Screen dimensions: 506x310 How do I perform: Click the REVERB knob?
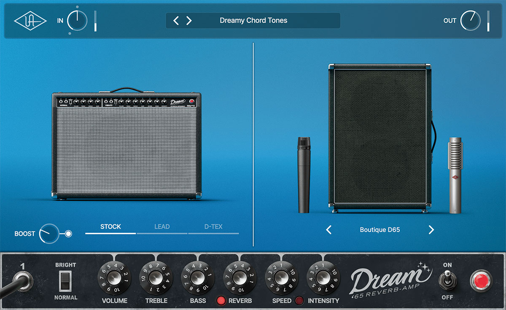pos(240,278)
